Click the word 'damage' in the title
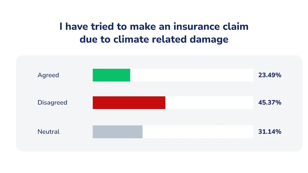The width and height of the screenshot is (308, 173). pyautogui.click(x=209, y=40)
